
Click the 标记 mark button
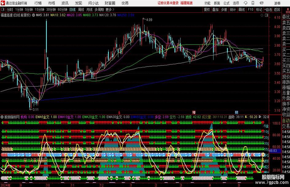[259, 10]
